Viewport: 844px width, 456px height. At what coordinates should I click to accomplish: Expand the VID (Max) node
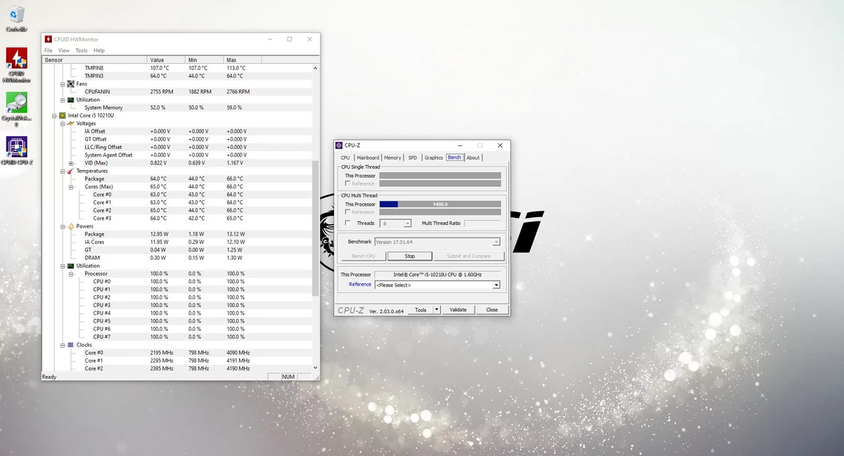coord(71,163)
